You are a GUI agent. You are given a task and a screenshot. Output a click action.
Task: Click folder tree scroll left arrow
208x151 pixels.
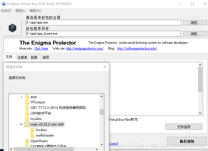pyautogui.click(x=11, y=149)
